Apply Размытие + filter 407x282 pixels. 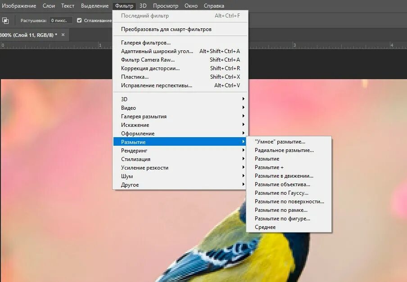(x=289, y=167)
